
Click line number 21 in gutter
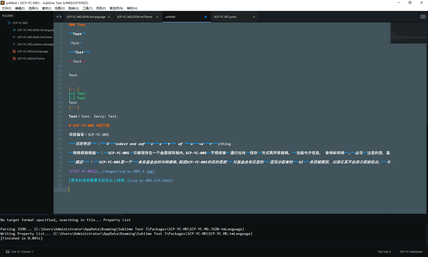60,116
